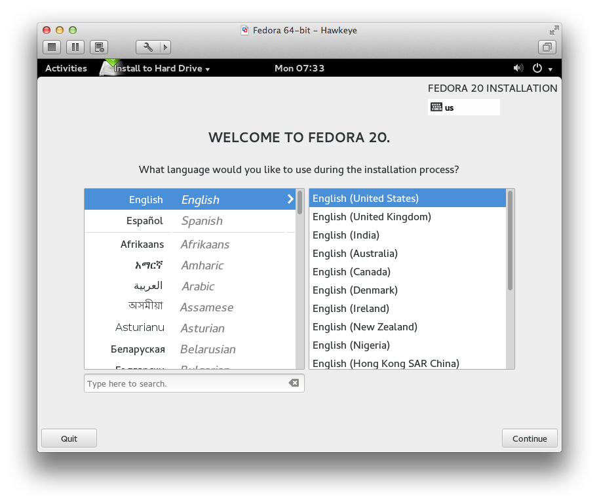This screenshot has width=599, height=504.
Task: Click the VM stop (square) toolbar icon
Action: [52, 47]
